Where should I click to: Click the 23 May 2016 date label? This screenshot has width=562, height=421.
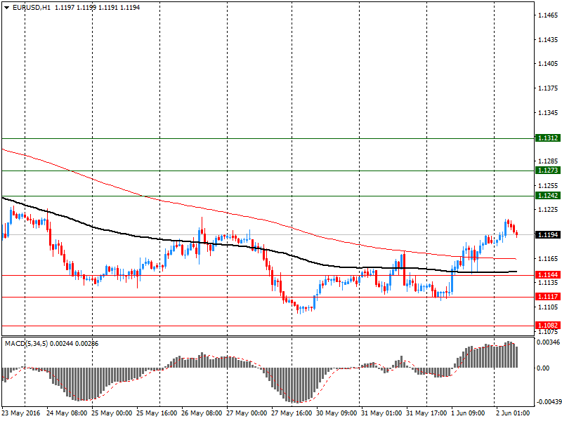(21, 413)
